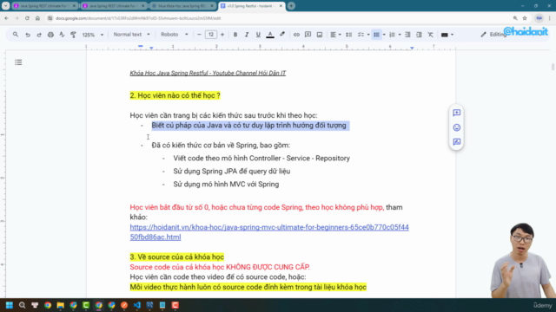
Task: Toggle the checklist formatting
Action: point(361,35)
